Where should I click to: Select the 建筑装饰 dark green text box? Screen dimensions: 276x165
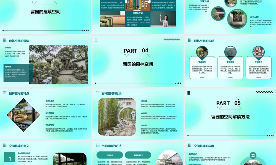coord(18,73)
